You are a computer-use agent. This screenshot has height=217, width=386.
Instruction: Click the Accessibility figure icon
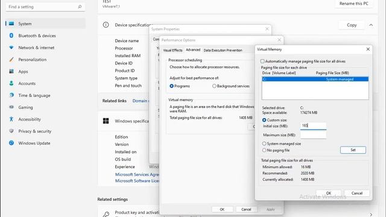pos(11,119)
